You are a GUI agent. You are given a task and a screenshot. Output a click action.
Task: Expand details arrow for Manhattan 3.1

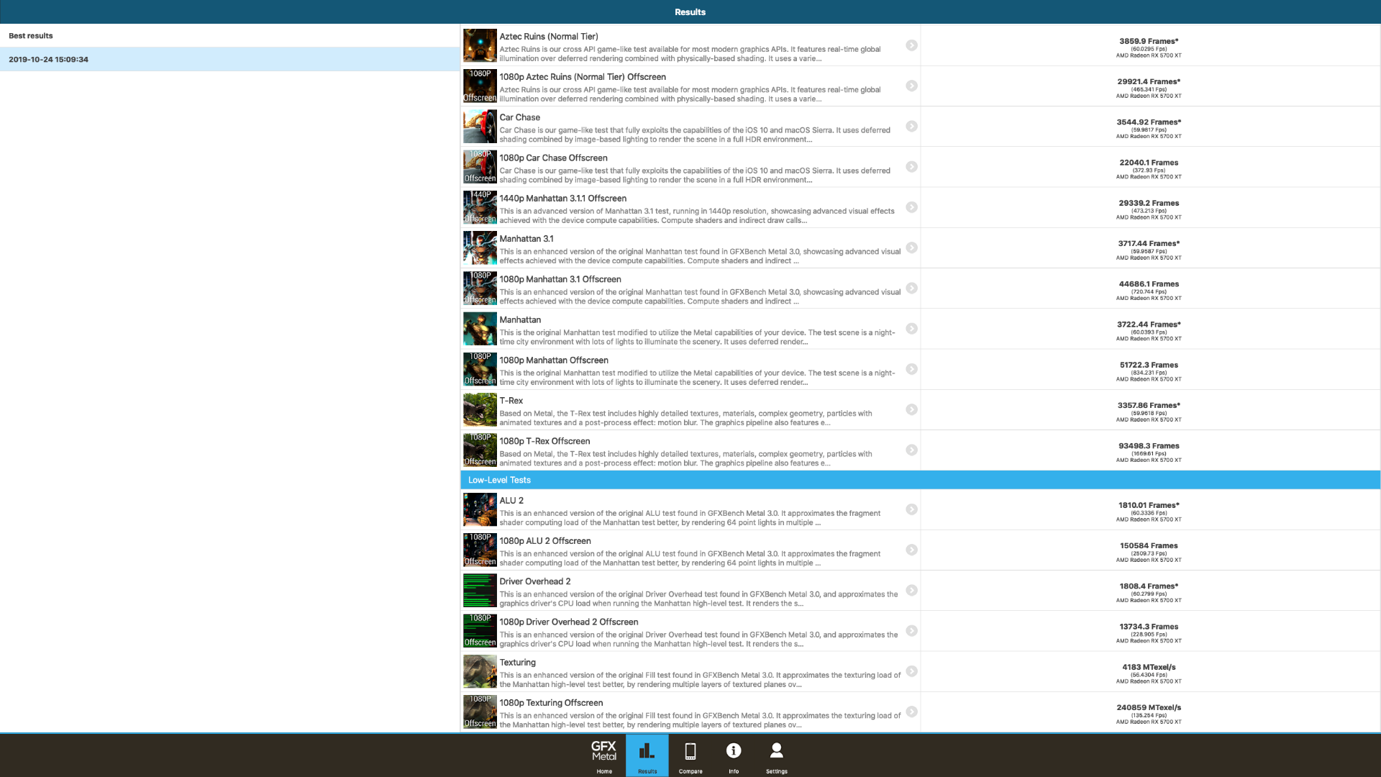pos(911,247)
